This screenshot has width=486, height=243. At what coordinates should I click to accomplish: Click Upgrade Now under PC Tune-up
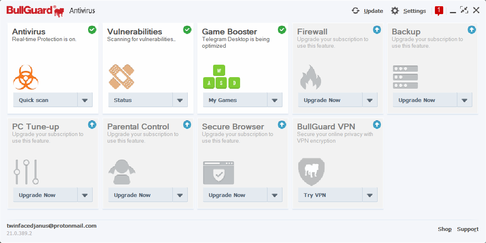[45, 195]
